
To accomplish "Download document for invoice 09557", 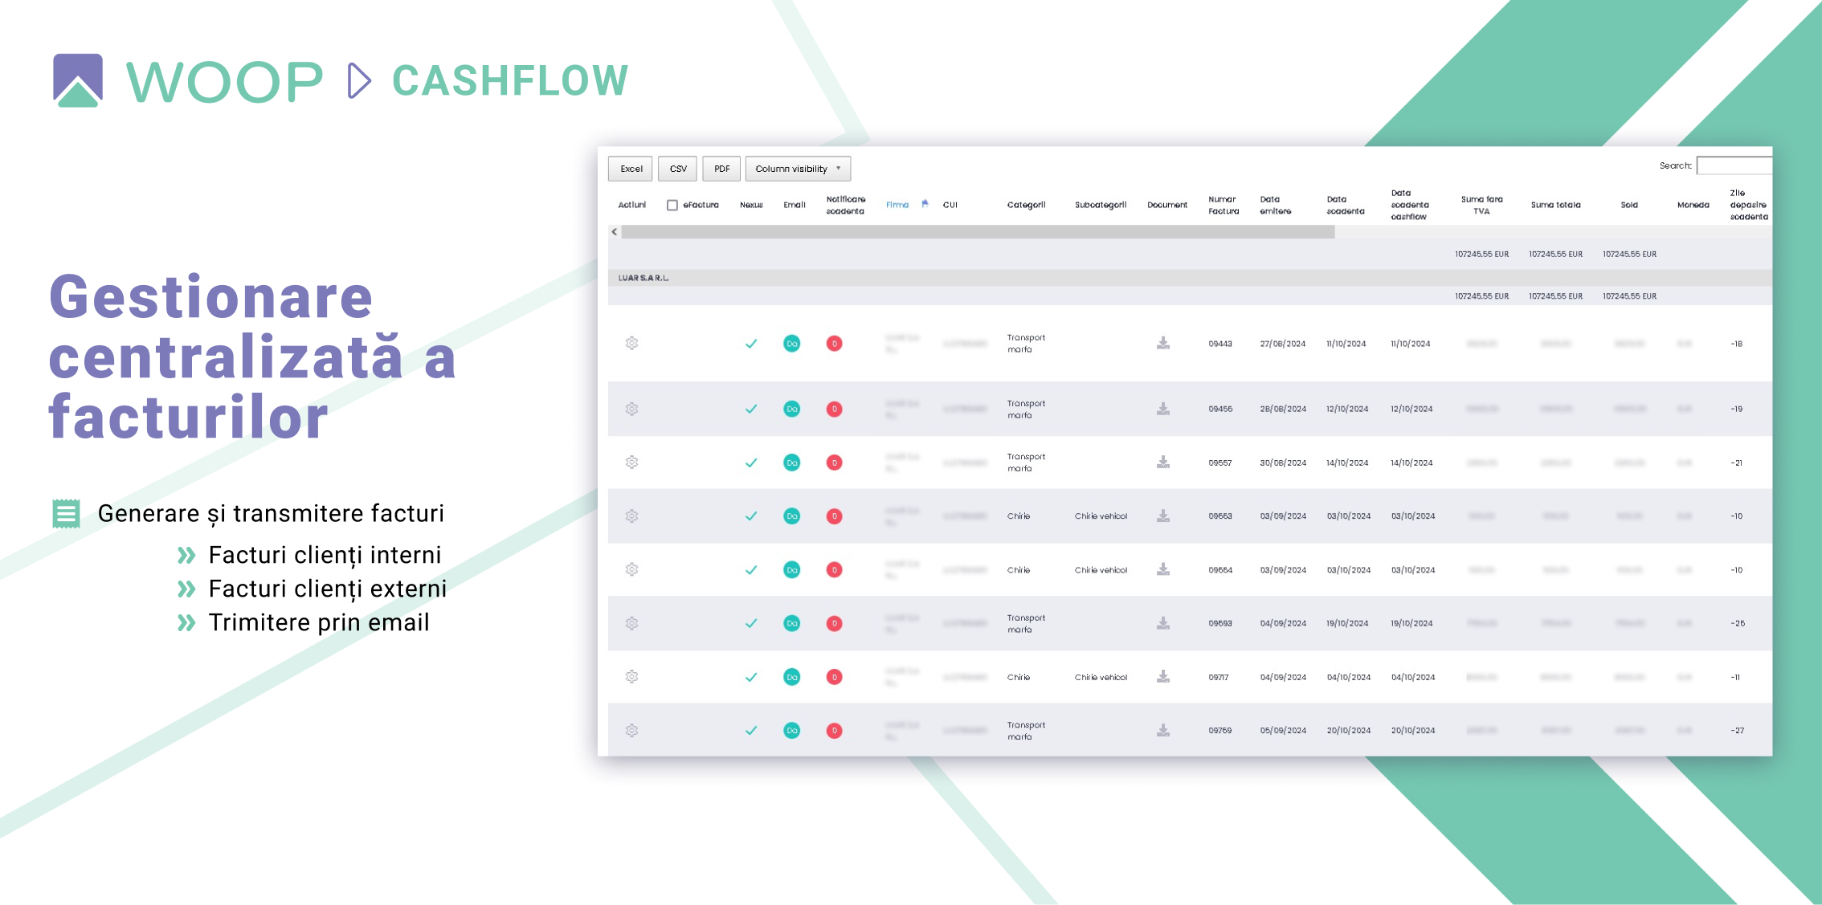I will [x=1162, y=463].
